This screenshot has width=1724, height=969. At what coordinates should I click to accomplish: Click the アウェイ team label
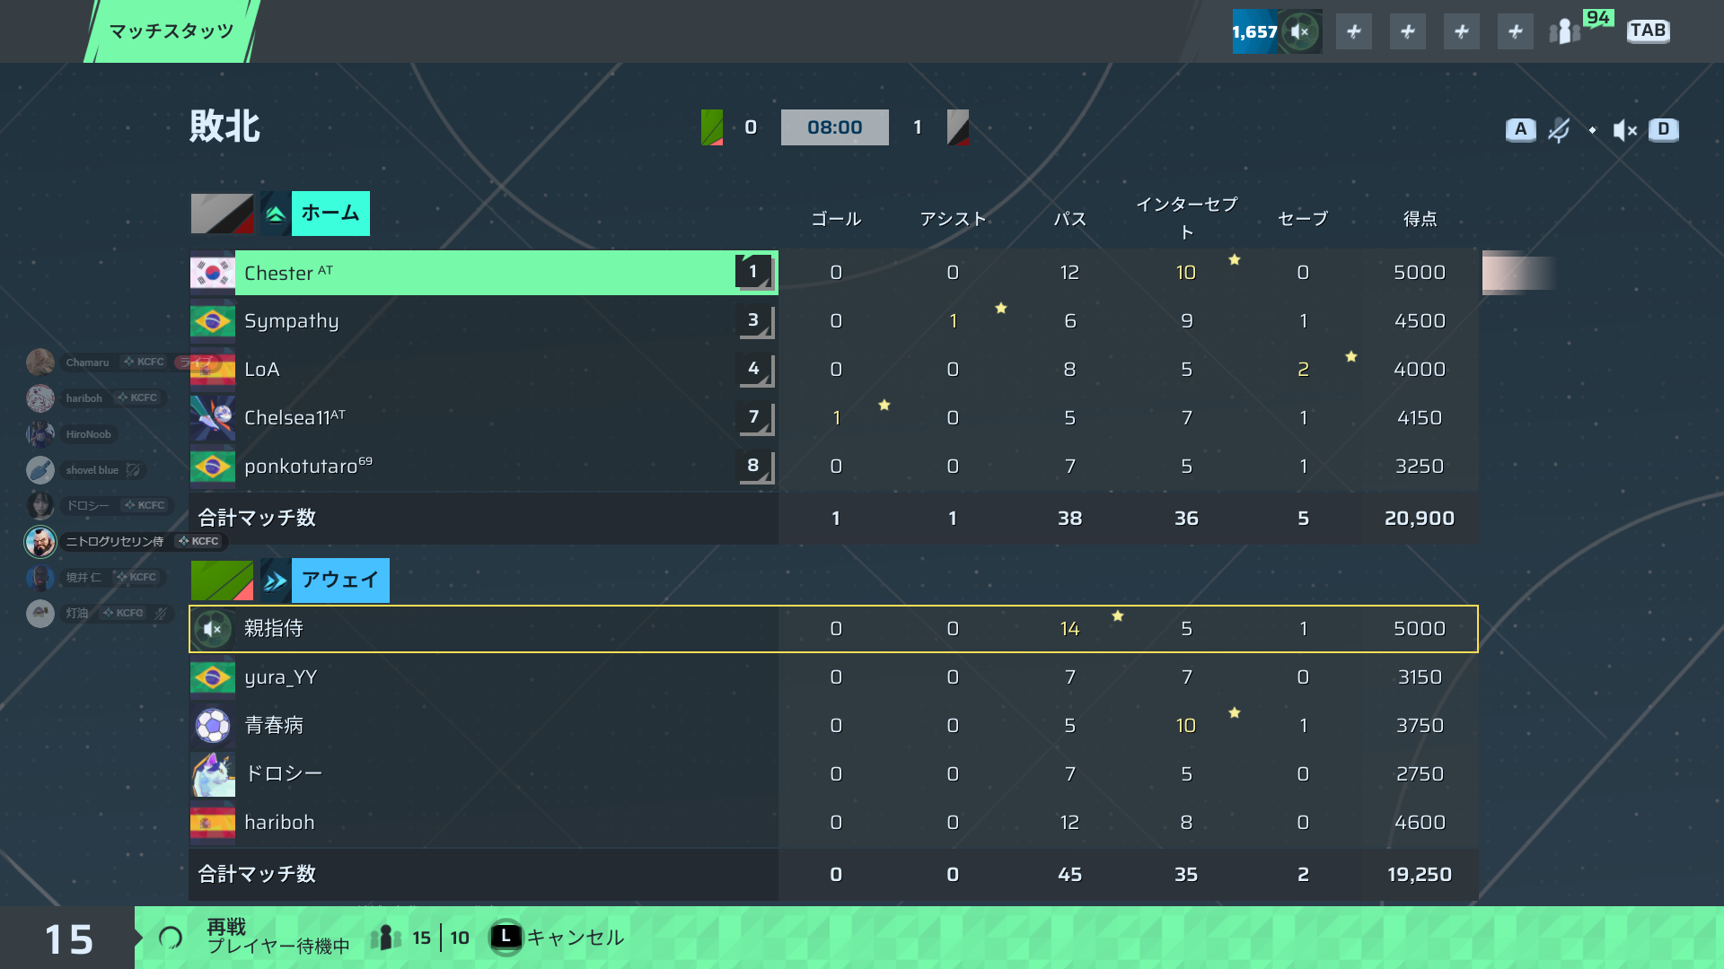click(x=340, y=581)
